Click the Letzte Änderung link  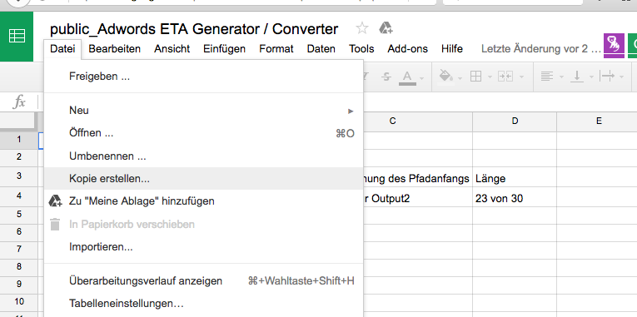(540, 49)
